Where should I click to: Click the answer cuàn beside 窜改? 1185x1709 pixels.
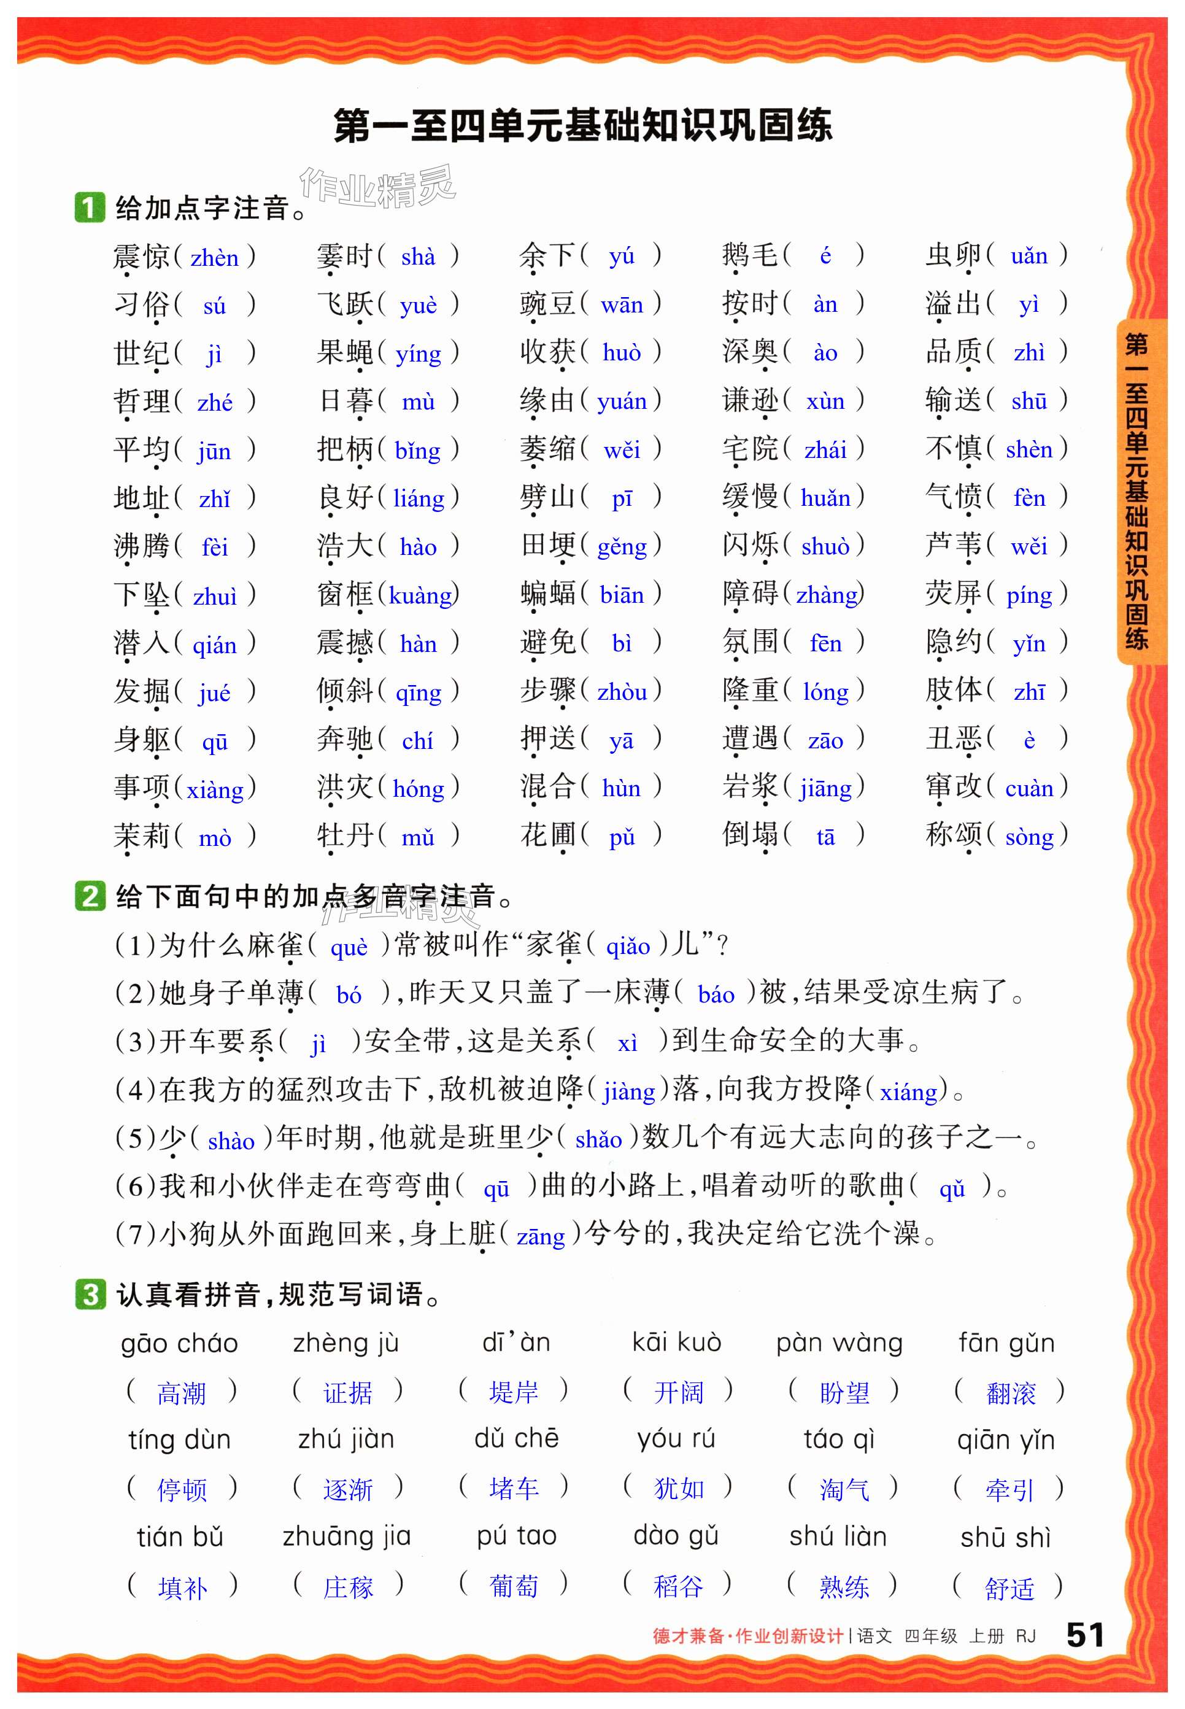tap(1029, 788)
